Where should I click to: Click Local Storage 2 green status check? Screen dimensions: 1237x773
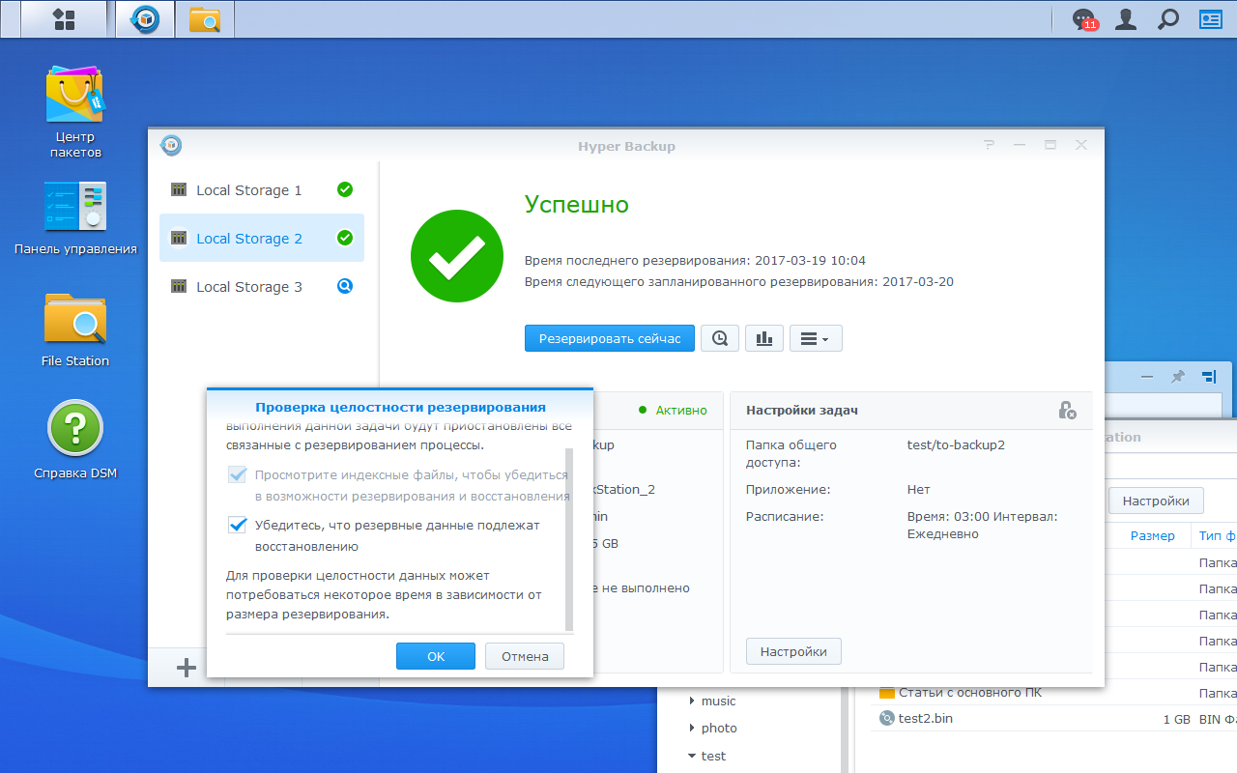pyautogui.click(x=345, y=238)
